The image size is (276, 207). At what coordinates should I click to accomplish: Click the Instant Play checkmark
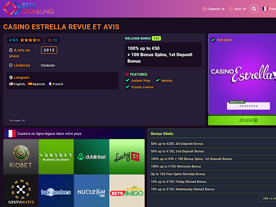(x=127, y=80)
